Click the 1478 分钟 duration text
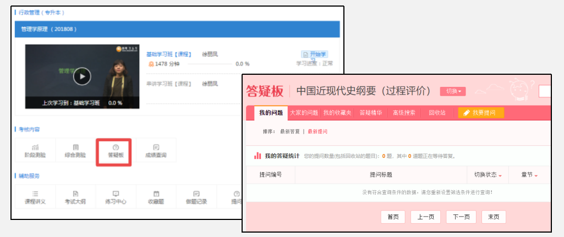 click(x=167, y=64)
